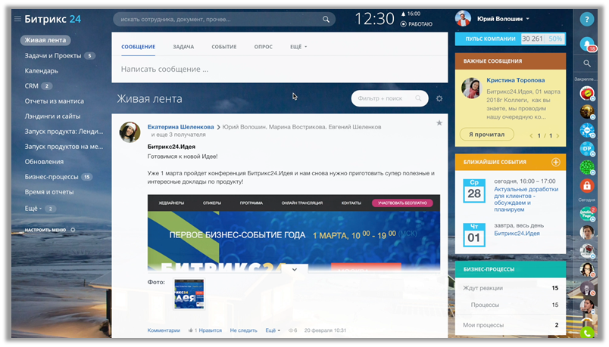Viewport: 609px width, 347px height.
Task: Open Юрий Волошин user dropdown
Action: coord(492,19)
